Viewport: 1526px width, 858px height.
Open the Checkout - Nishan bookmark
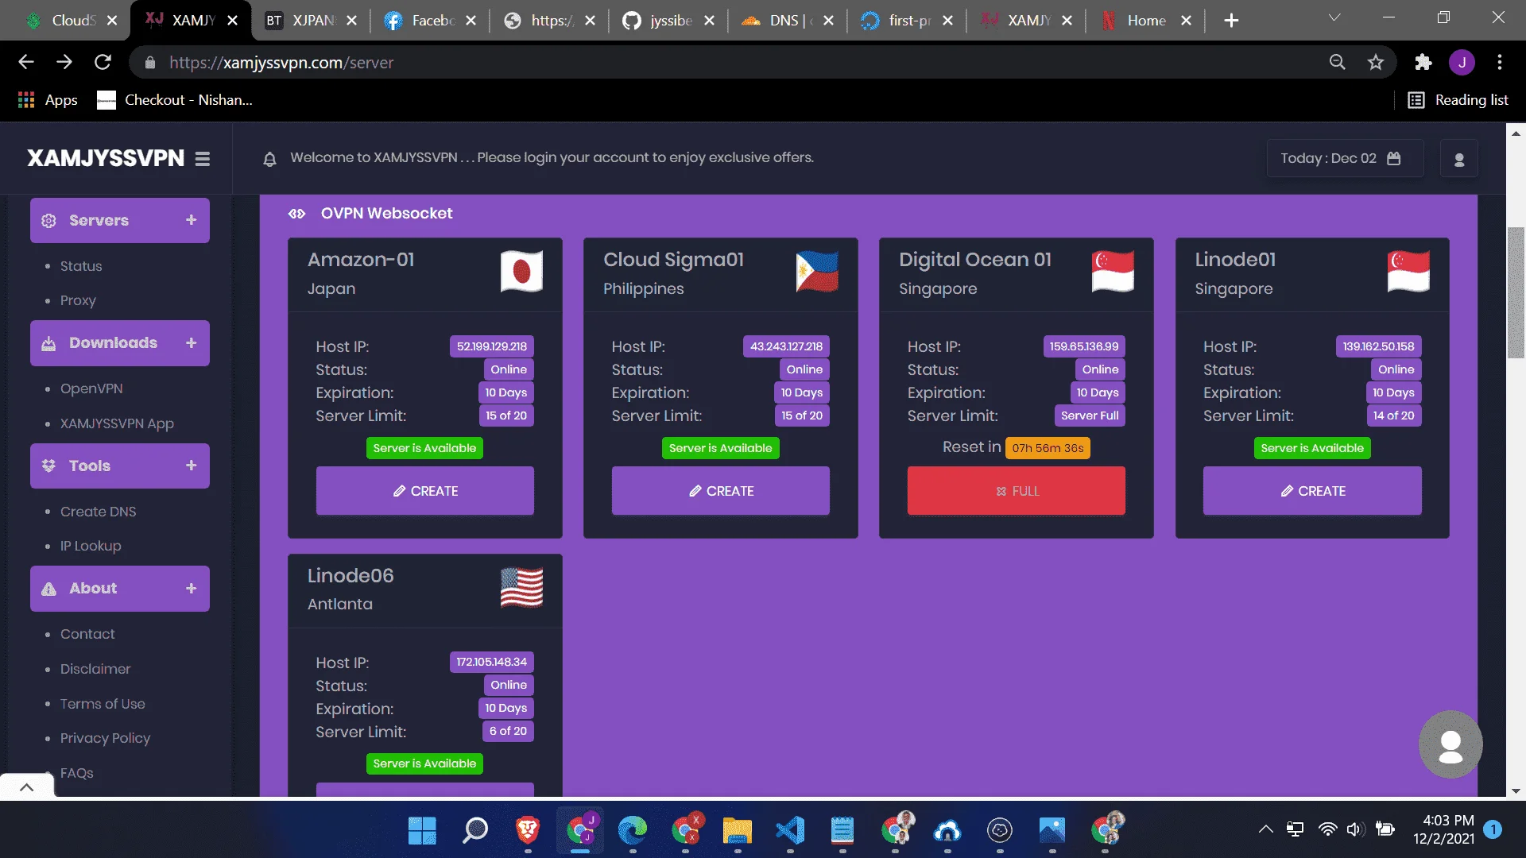point(175,100)
